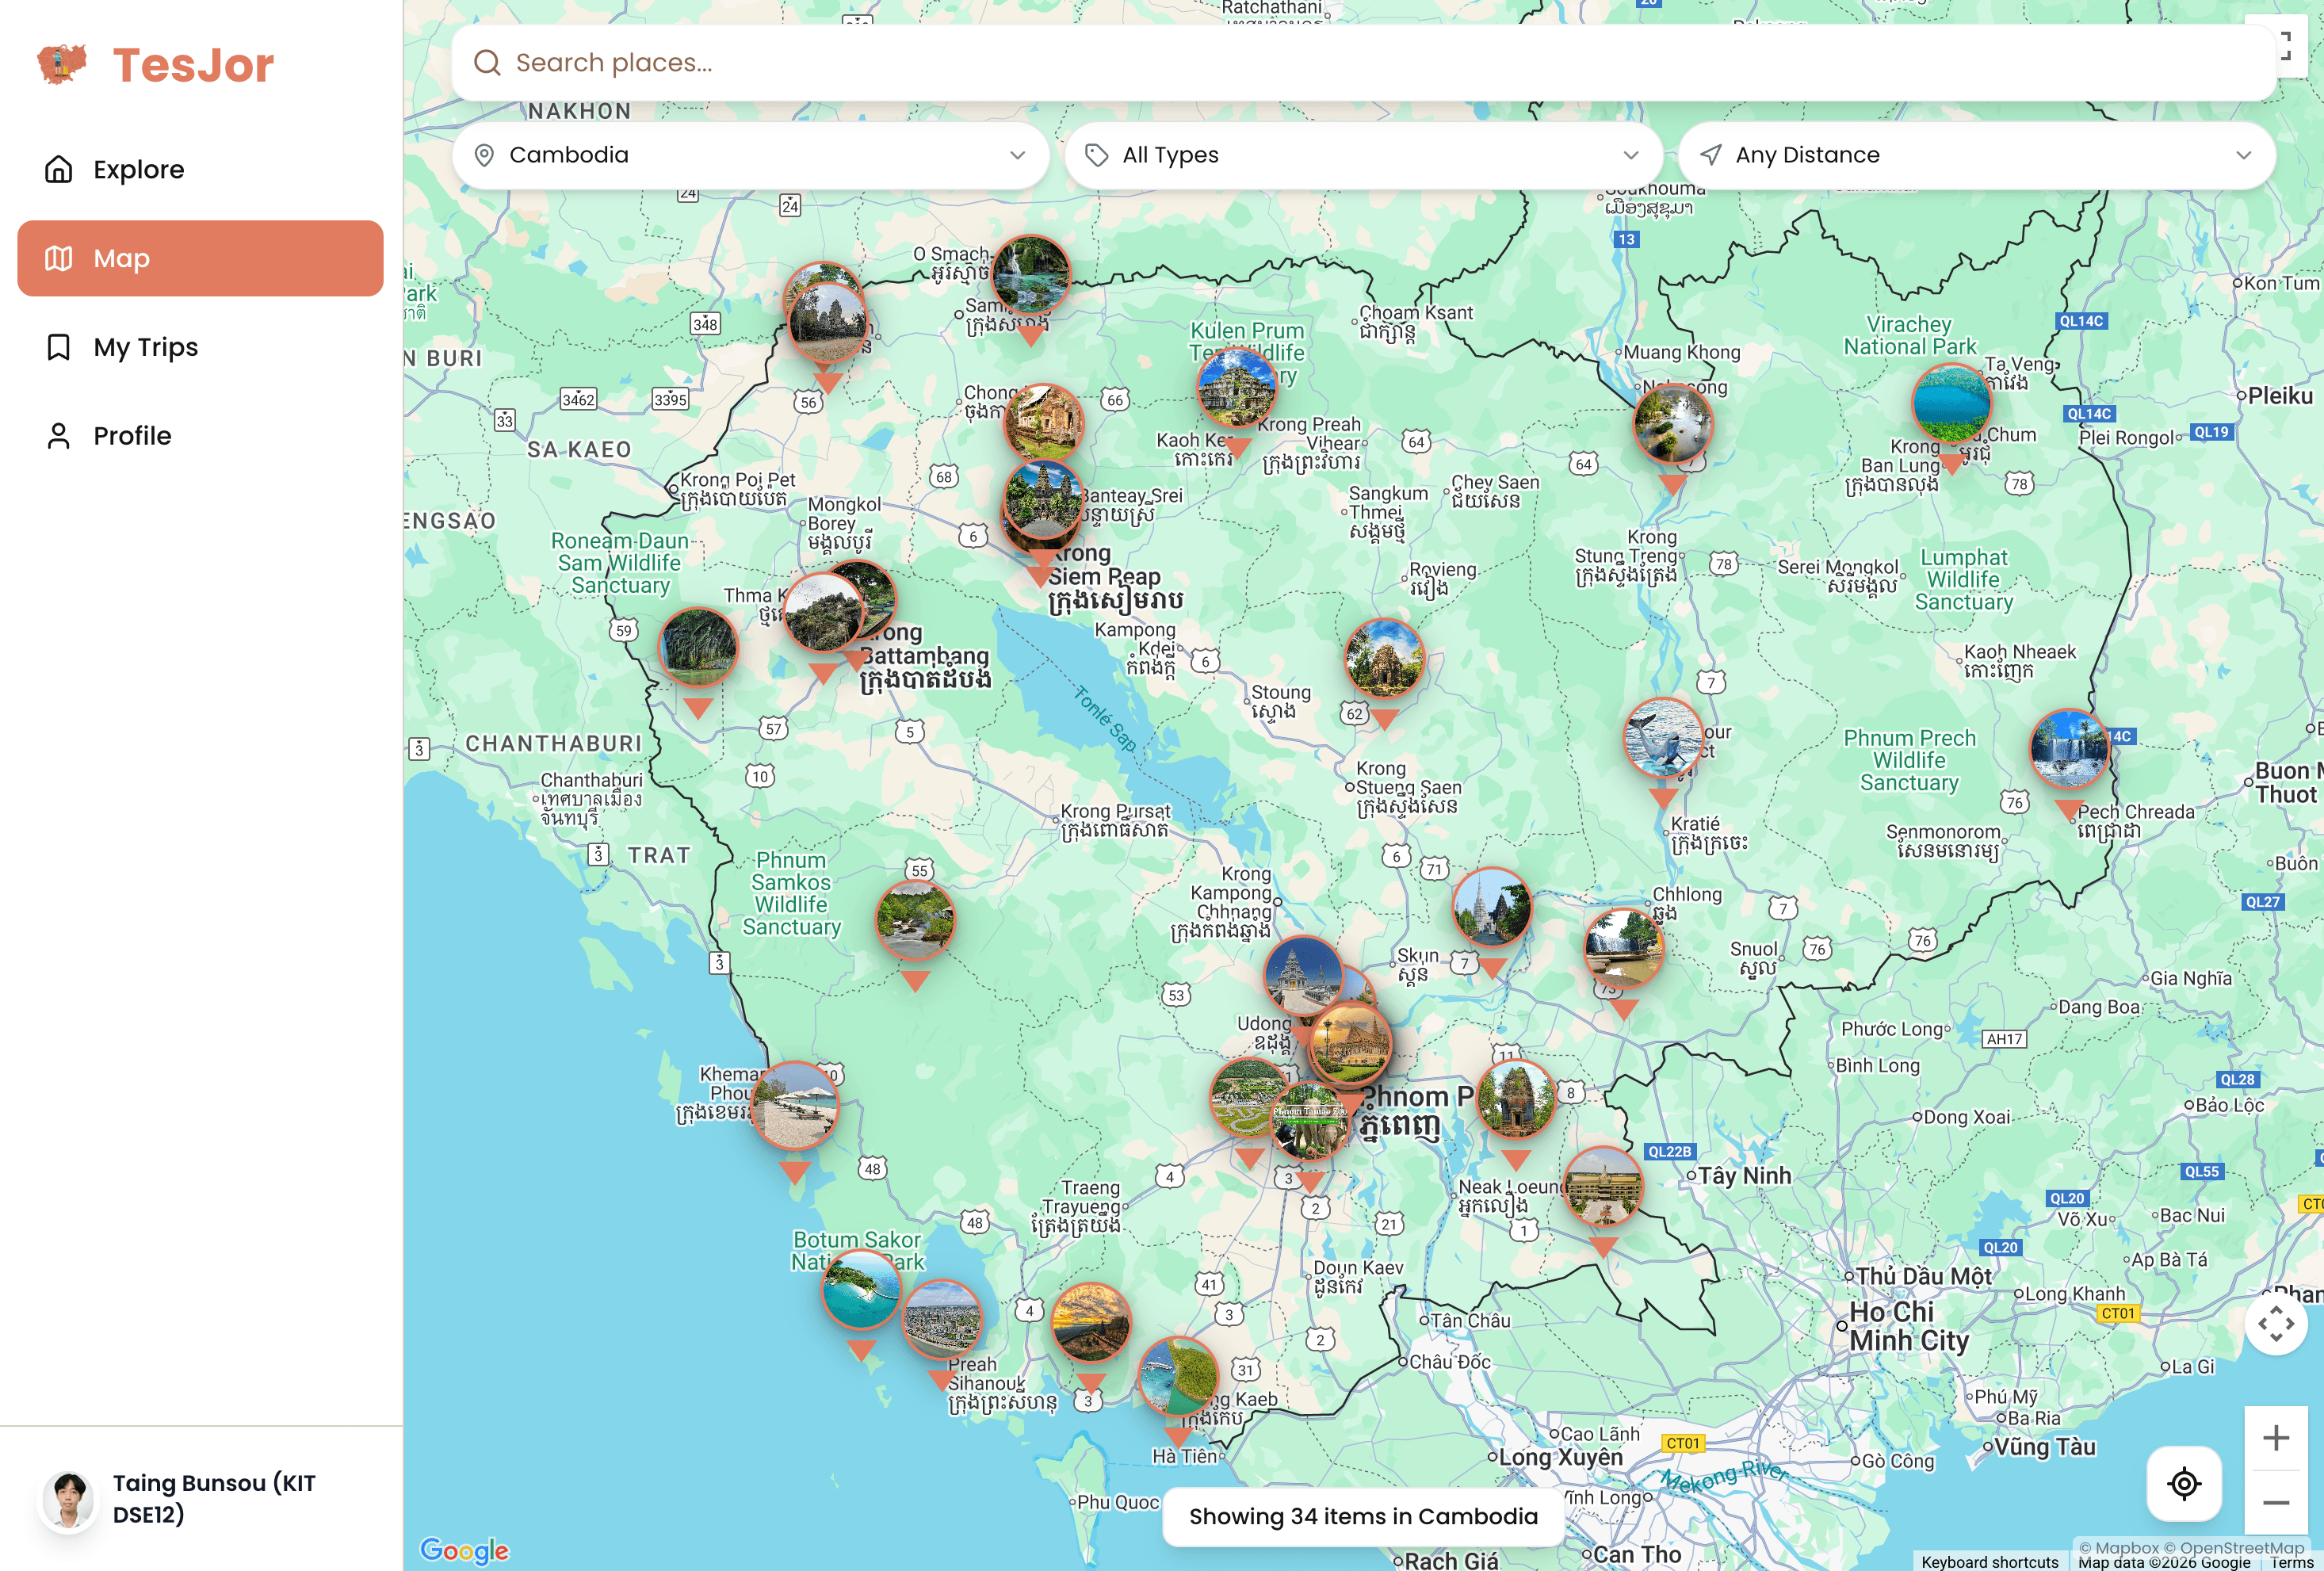2324x1571 pixels.
Task: Open the Cambodia location dropdown
Action: 750,155
